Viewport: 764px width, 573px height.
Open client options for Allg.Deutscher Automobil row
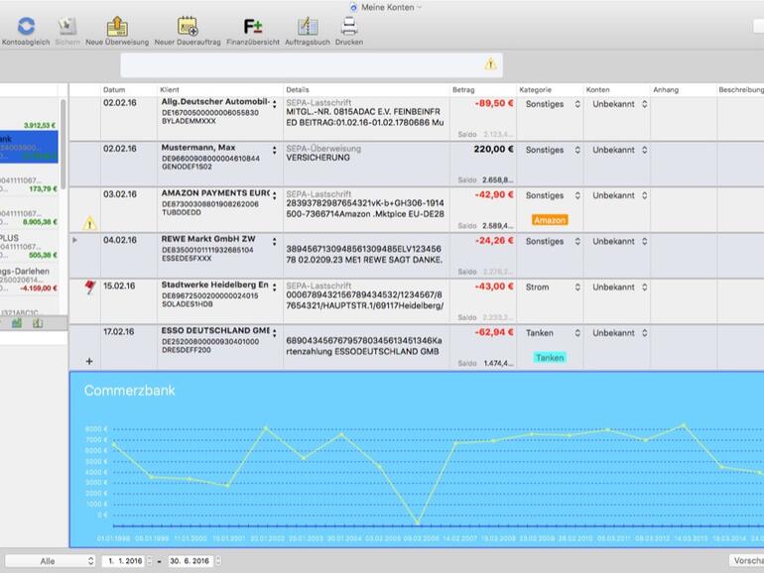(274, 104)
